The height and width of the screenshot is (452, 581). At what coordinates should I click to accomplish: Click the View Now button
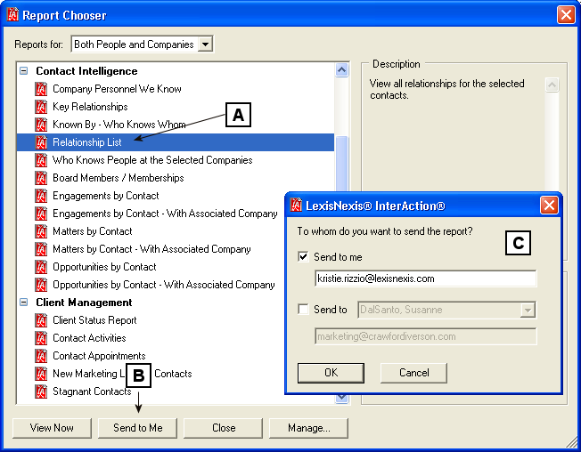[52, 428]
